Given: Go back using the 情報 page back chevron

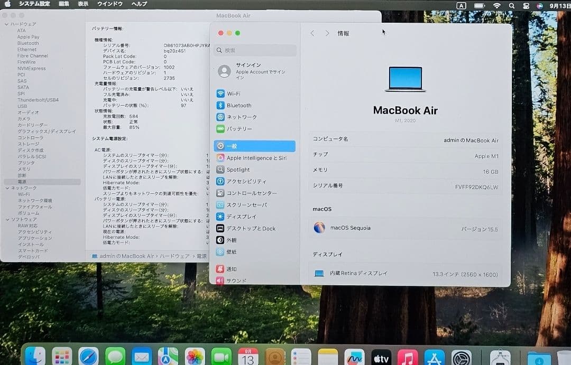Looking at the screenshot, I should (x=313, y=33).
